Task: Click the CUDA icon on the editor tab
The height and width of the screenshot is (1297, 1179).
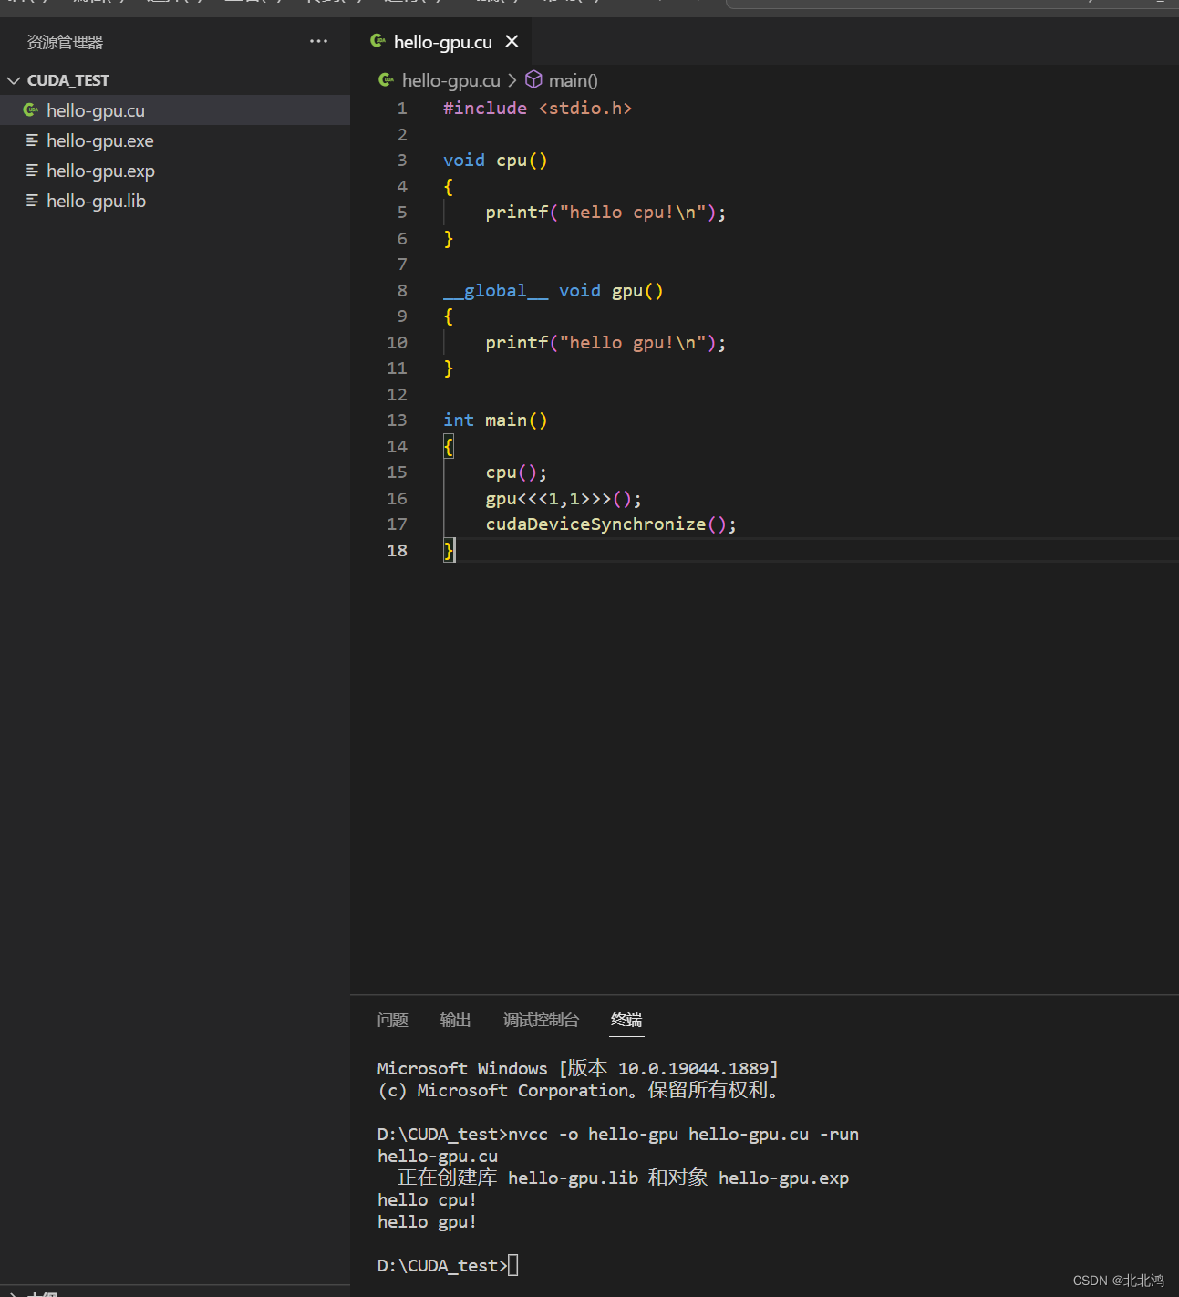Action: tap(377, 41)
